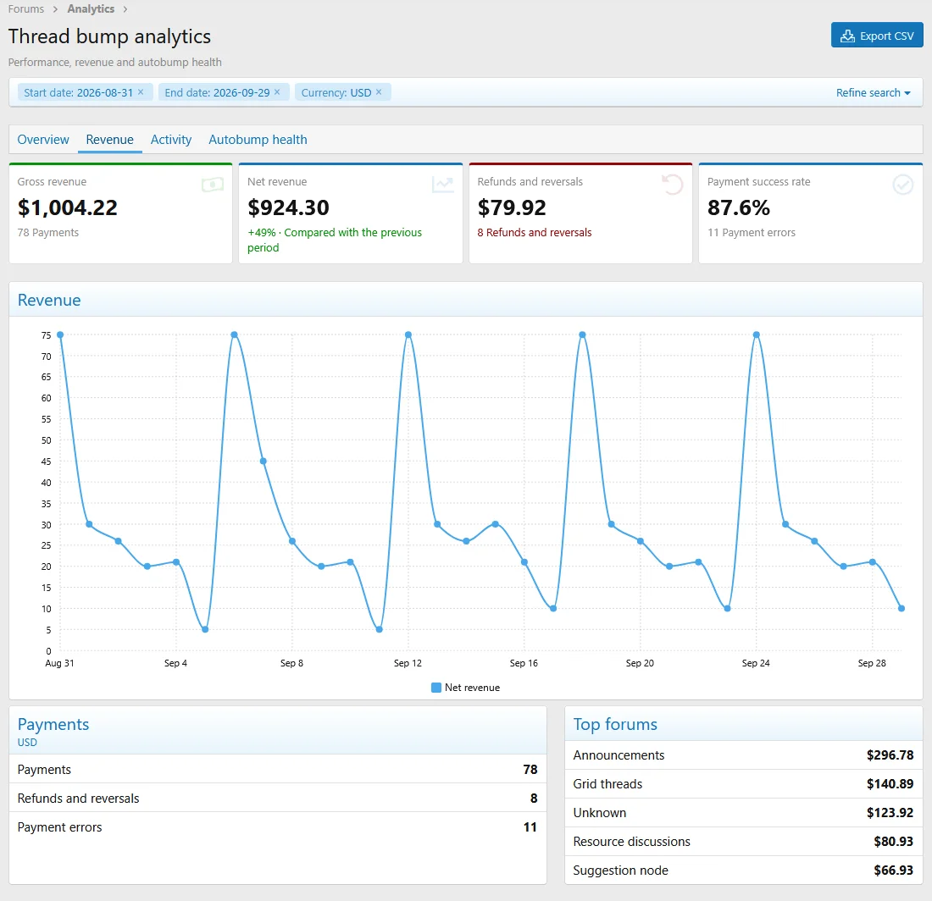Click the Net revenue chart icon
932x901 pixels.
coord(443,185)
